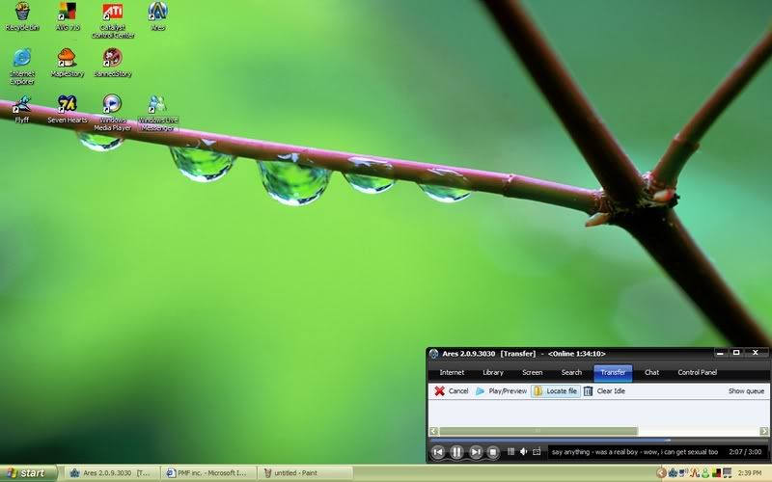Image resolution: width=772 pixels, height=482 pixels.
Task: Go to the Control Panel tab
Action: click(x=697, y=372)
